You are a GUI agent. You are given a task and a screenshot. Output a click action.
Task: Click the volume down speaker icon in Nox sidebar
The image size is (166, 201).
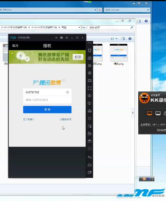point(90,103)
